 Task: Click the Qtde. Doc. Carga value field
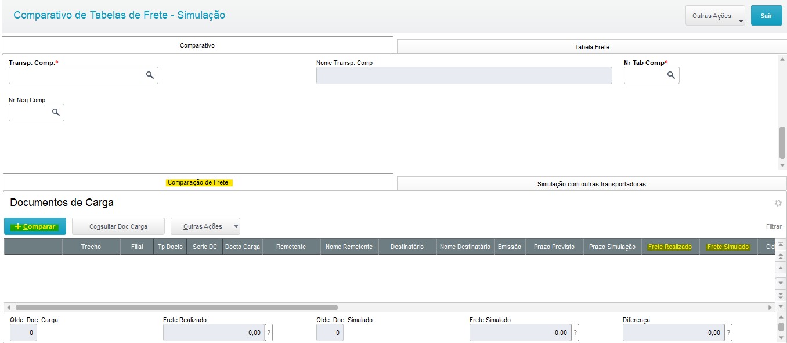tap(23, 333)
